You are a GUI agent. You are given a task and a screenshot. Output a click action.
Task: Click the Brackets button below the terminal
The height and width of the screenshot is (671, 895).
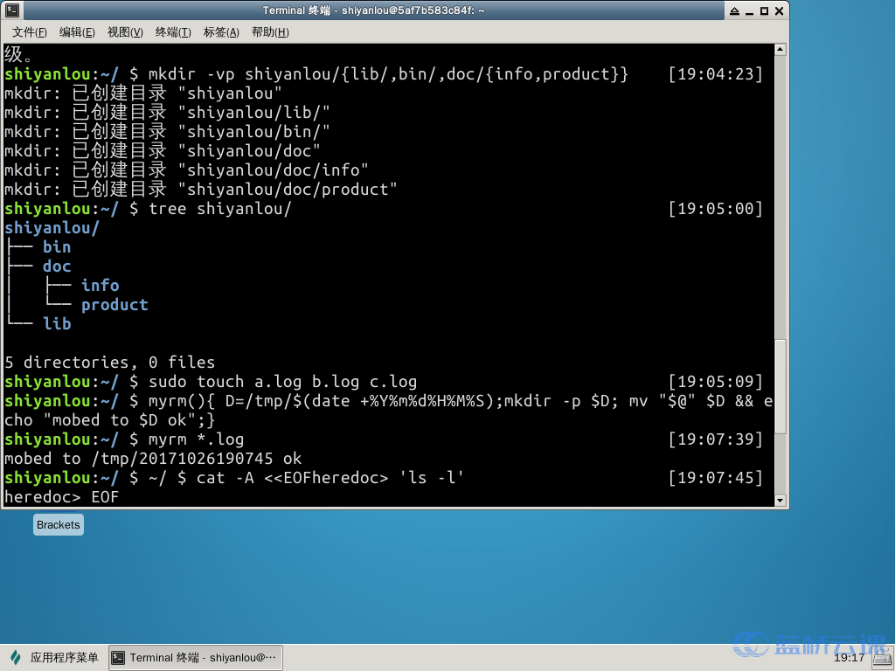click(x=58, y=524)
